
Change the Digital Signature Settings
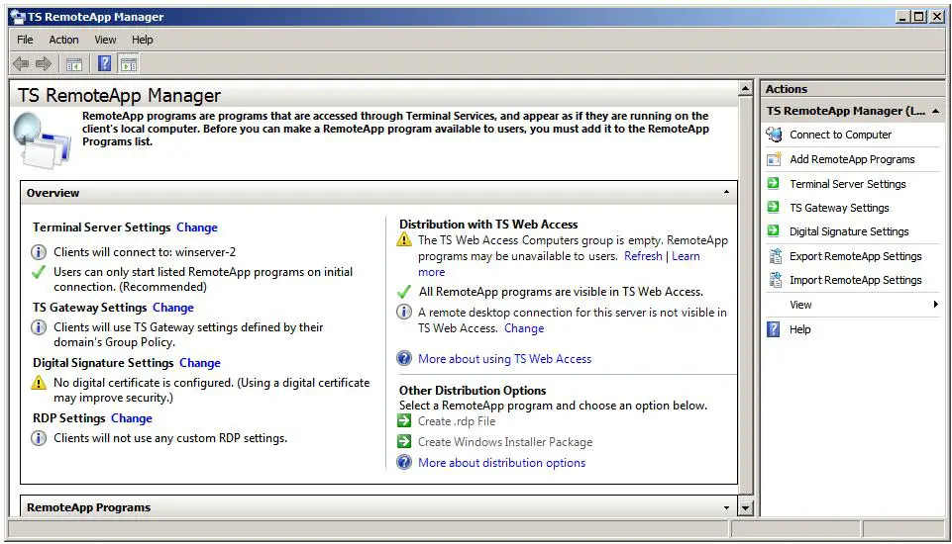[199, 363]
